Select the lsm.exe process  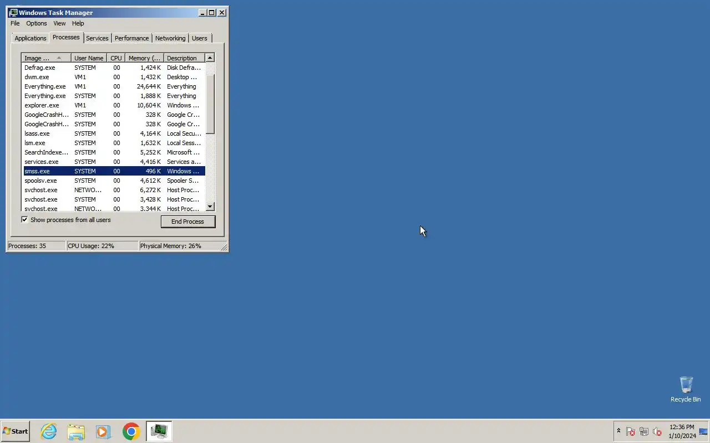[114, 143]
